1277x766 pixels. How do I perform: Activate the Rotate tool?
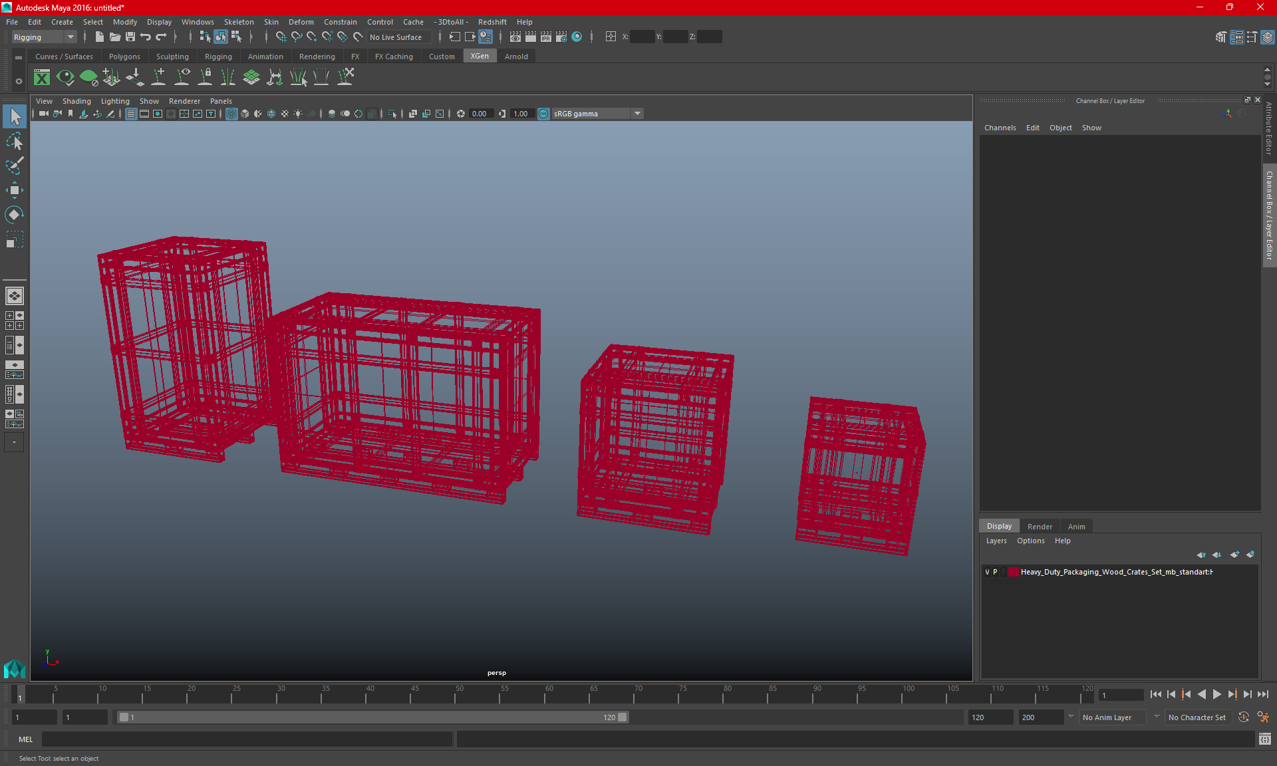tap(14, 215)
